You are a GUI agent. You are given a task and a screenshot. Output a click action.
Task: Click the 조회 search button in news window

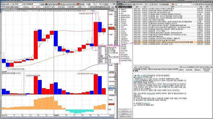point(207,4)
